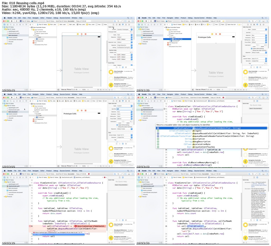Stop the build in the 00:00:40 frame
Screen dimensions: 271x246
pos(16,21)
